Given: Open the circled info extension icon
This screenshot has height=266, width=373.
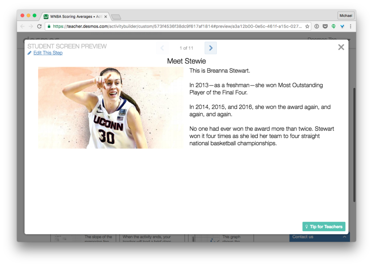Looking at the screenshot, I should click(x=317, y=27).
